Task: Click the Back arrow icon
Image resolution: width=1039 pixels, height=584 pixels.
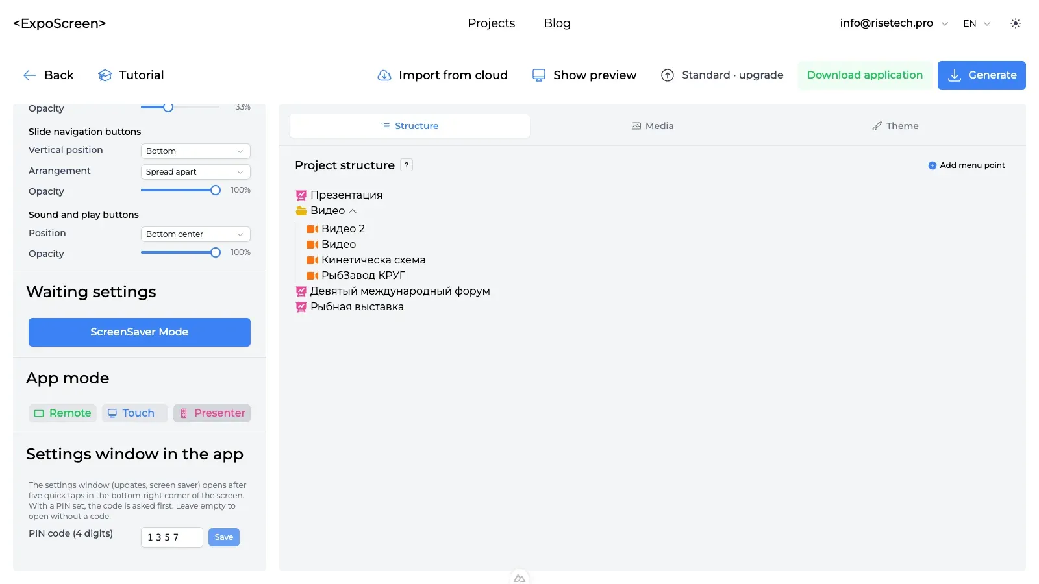Action: tap(30, 75)
